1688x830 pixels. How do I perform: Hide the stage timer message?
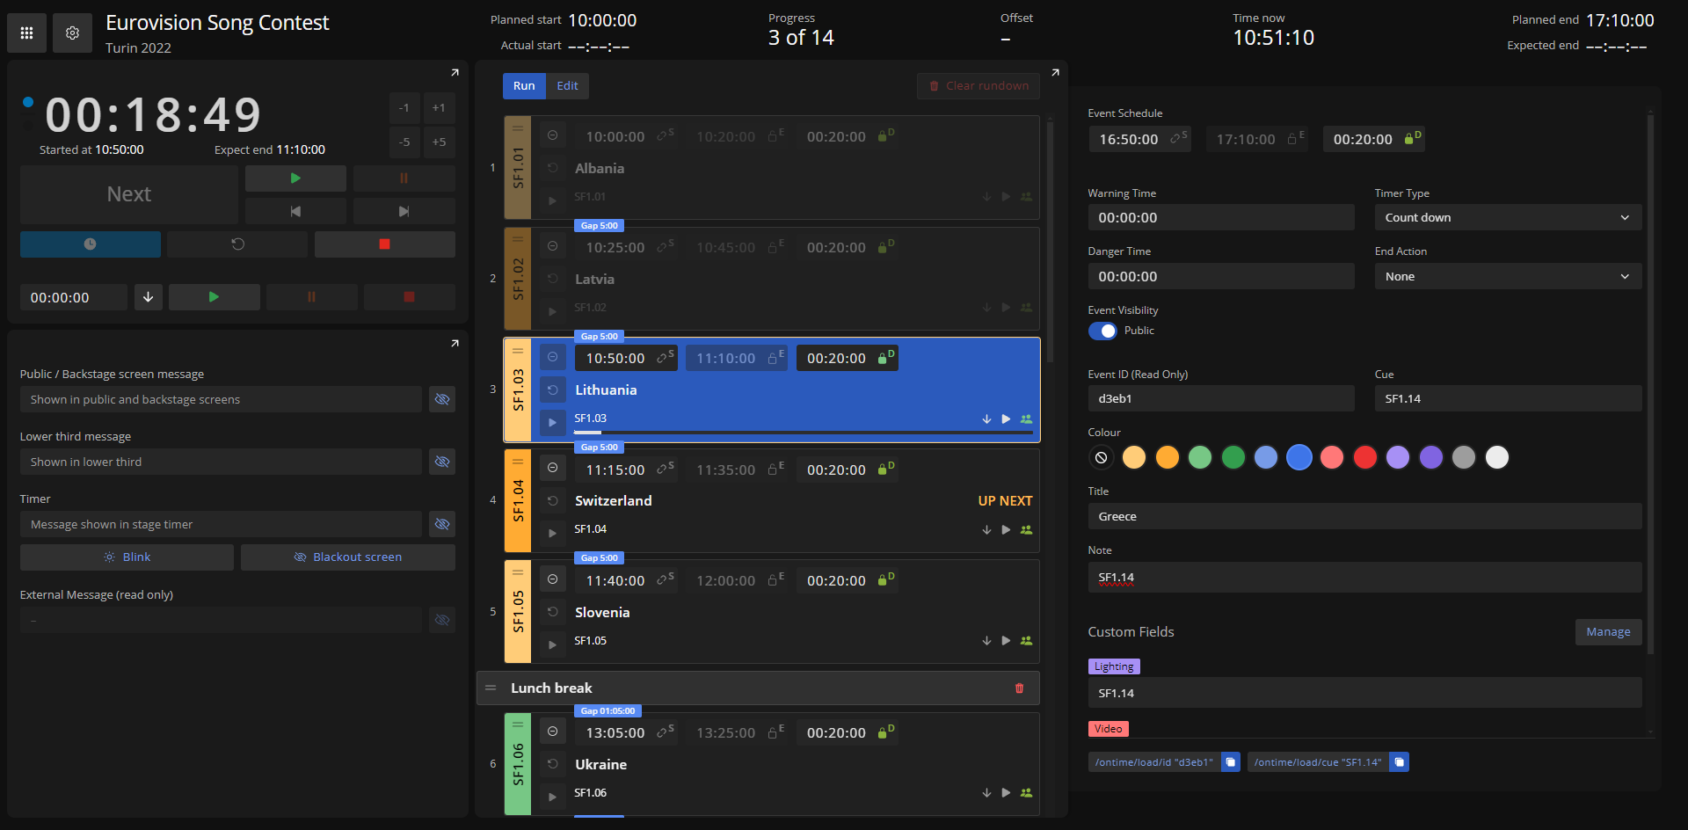pyautogui.click(x=441, y=523)
